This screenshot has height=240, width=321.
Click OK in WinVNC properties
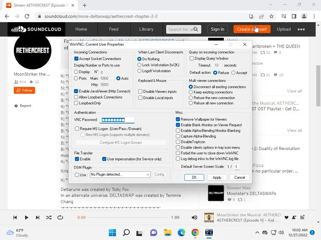pos(194,177)
